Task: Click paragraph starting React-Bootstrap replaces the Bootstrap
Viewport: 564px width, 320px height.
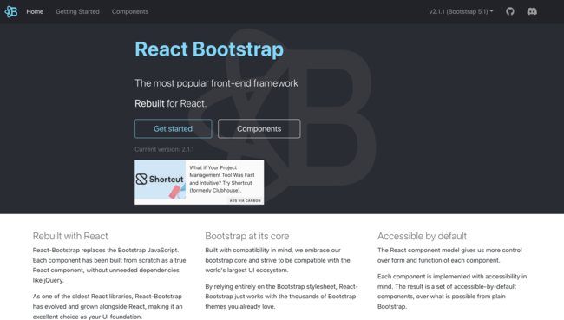Action: tap(109, 265)
